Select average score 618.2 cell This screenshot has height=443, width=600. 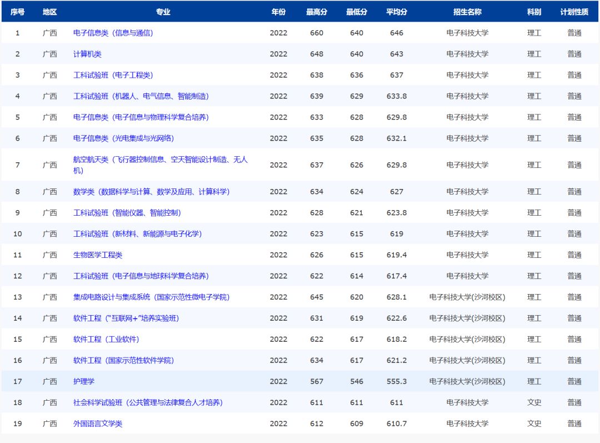[x=397, y=339]
